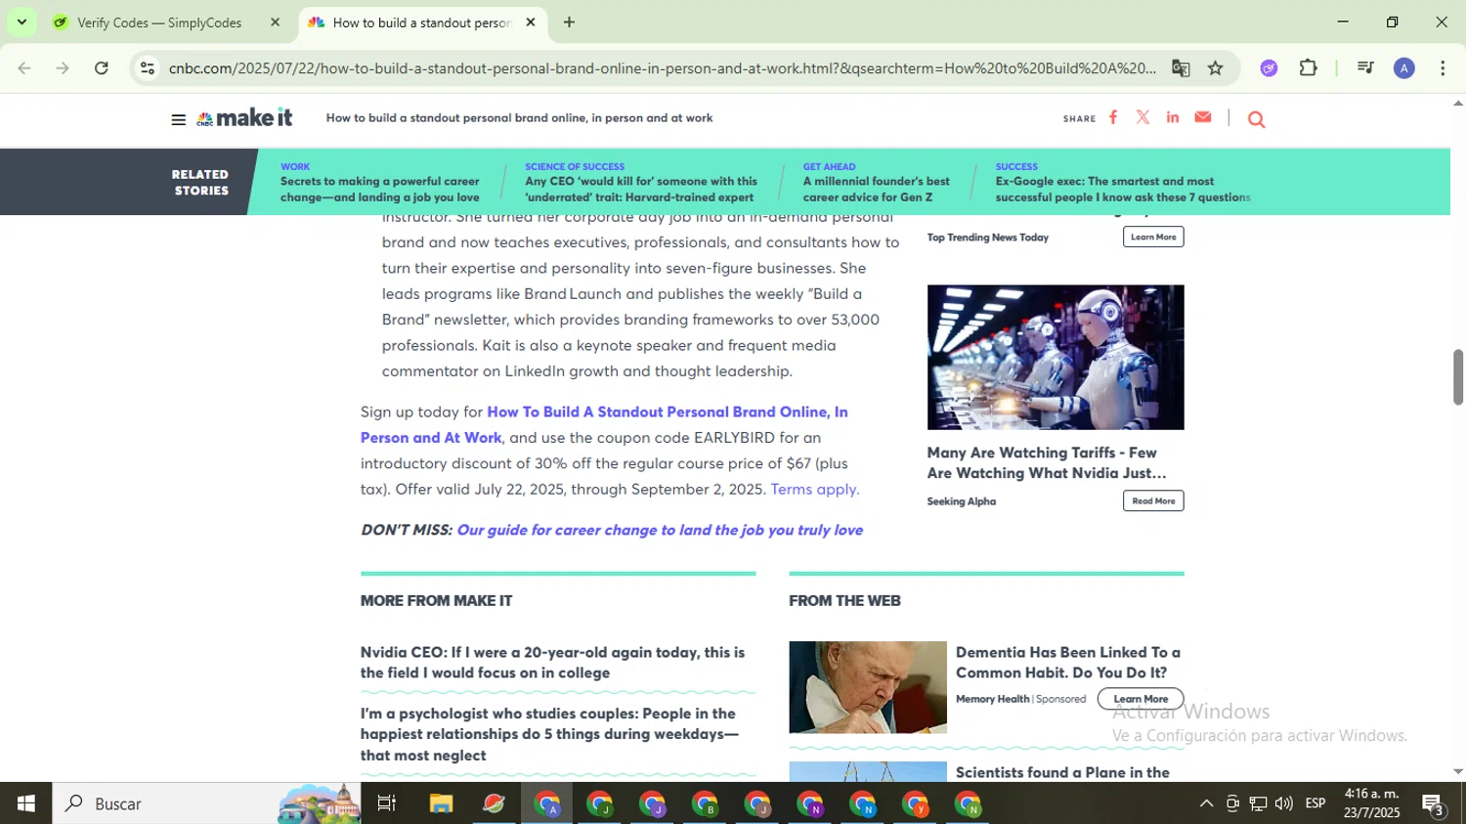The width and height of the screenshot is (1466, 824).
Task: Open related story Any CEO would kill for
Action: tap(640, 189)
